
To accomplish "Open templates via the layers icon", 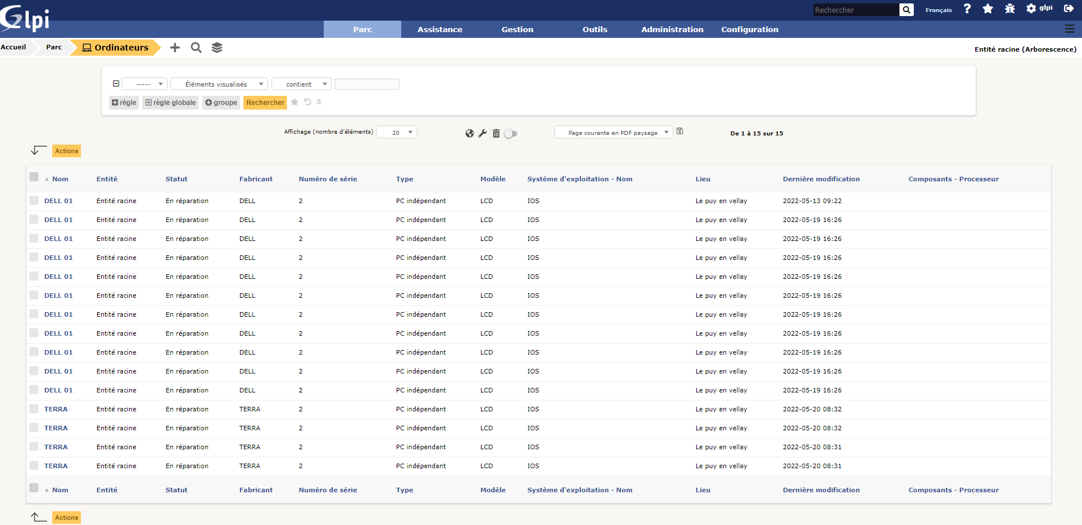I will tap(217, 48).
